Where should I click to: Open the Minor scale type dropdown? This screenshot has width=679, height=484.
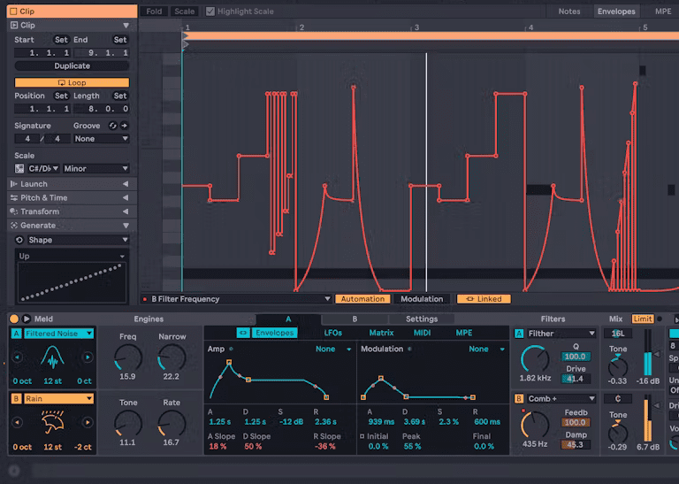[x=96, y=168]
